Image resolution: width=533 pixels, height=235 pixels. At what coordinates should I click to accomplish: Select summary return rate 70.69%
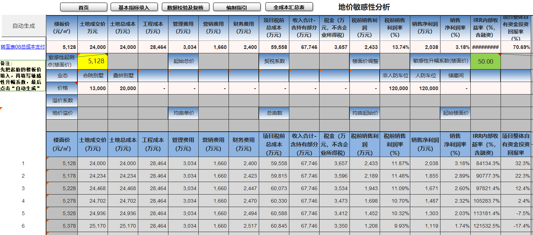coord(516,47)
